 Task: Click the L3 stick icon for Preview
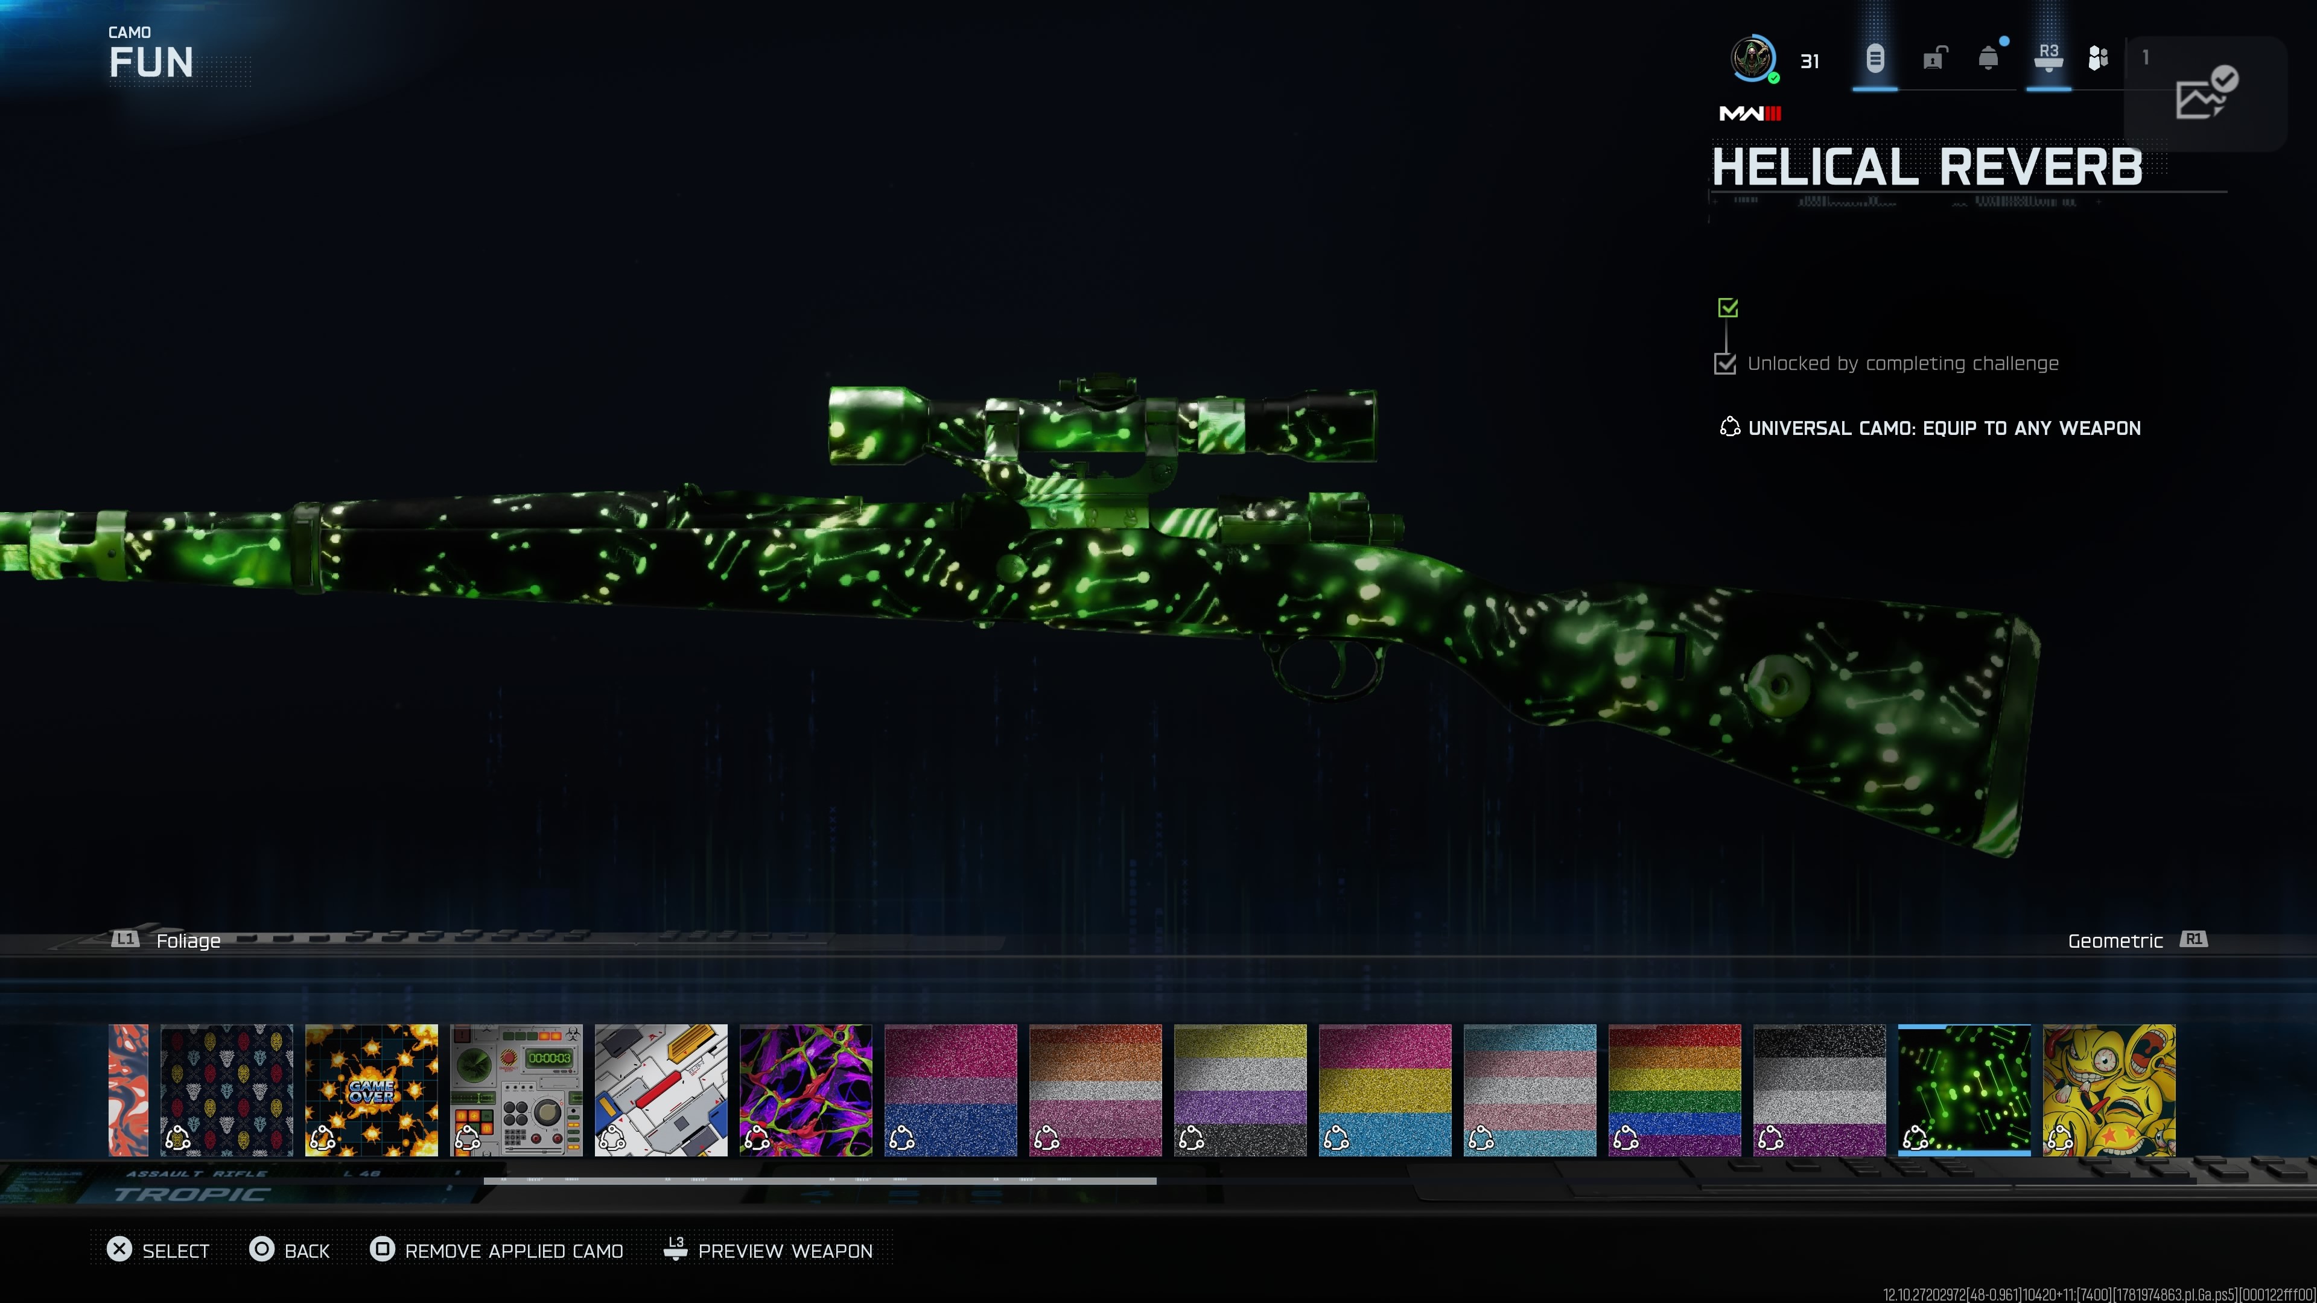point(676,1248)
